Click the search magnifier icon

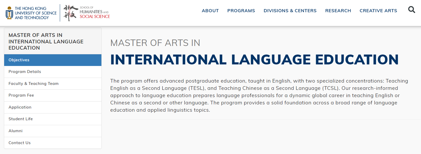(x=411, y=10)
